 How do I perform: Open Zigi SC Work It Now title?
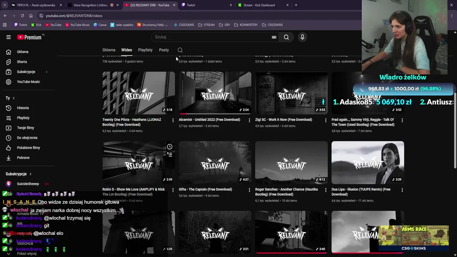(x=283, y=120)
